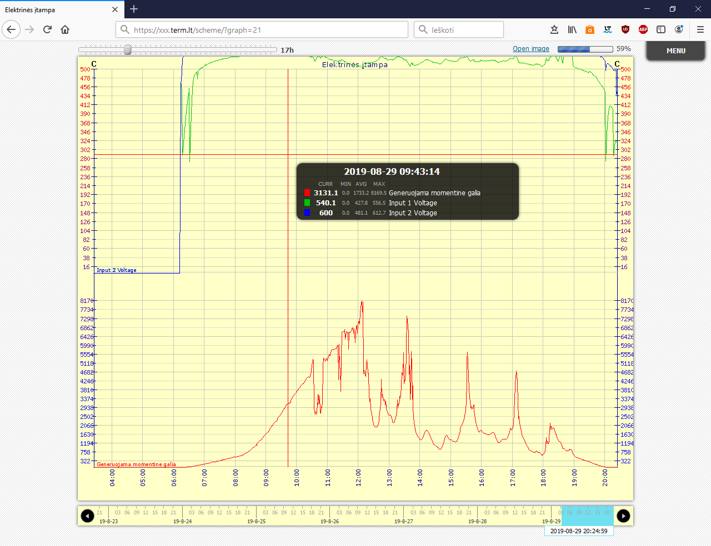
Task: Expand the dark MENU panel
Action: coord(675,50)
